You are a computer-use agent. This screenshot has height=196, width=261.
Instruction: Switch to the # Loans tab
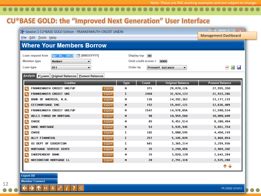pyautogui.click(x=43, y=76)
